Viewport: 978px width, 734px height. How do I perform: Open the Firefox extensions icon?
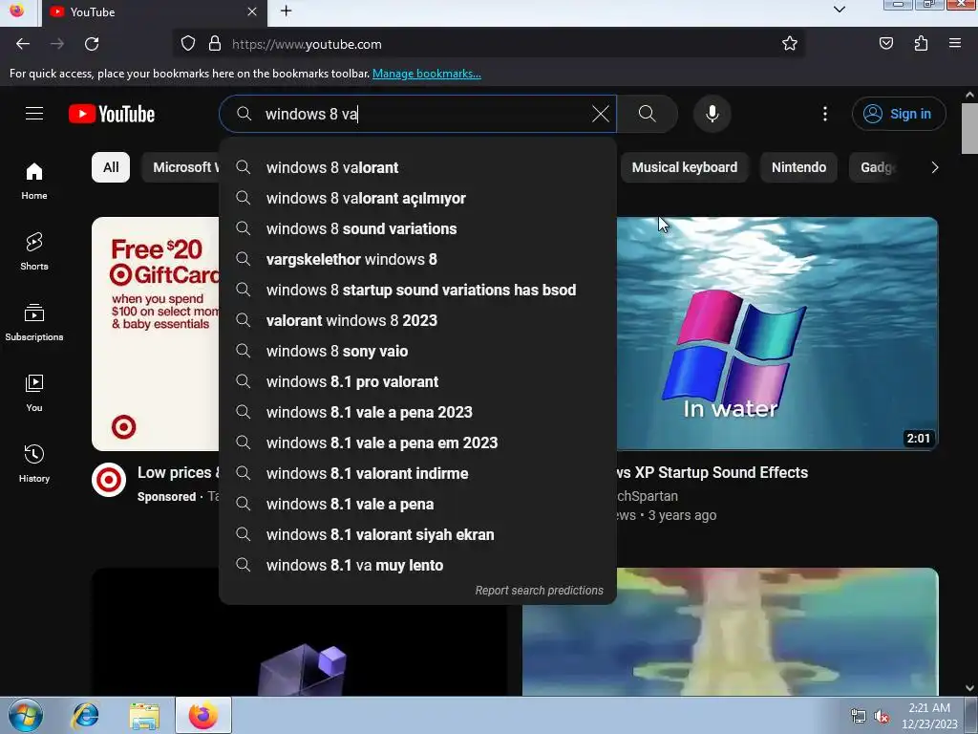pyautogui.click(x=921, y=44)
